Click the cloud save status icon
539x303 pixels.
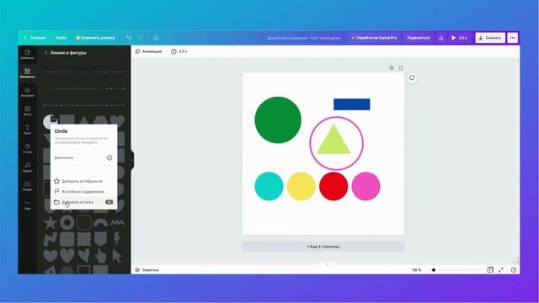tap(156, 38)
